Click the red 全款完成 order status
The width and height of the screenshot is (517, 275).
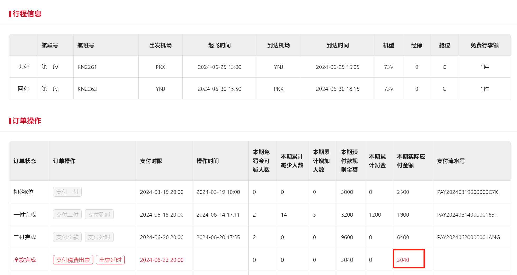click(x=25, y=260)
